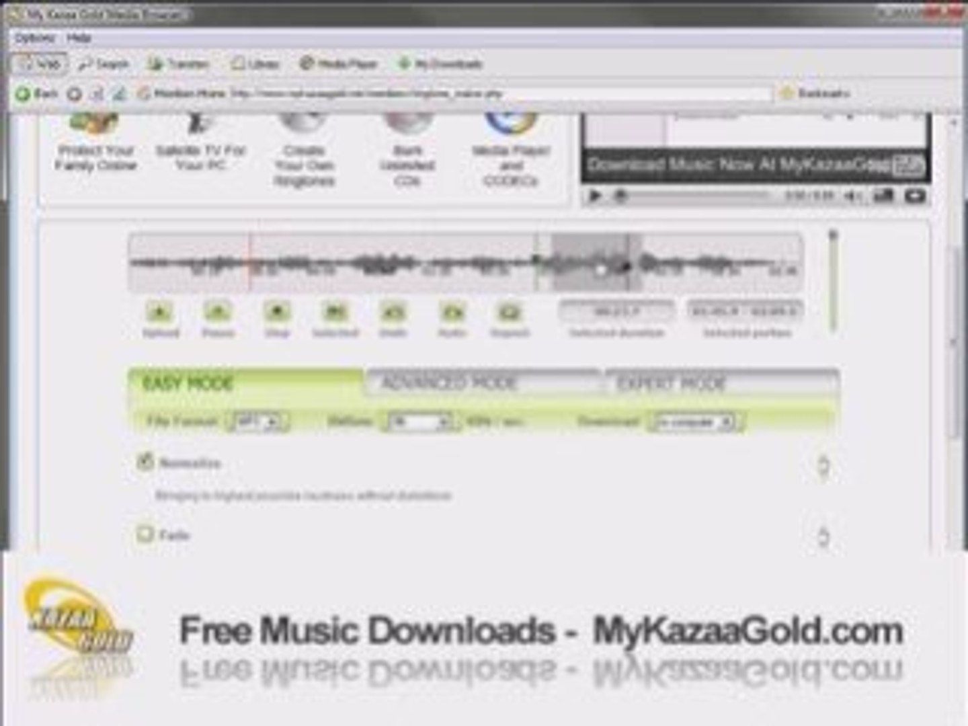Switch to the Web tab

coord(40,64)
